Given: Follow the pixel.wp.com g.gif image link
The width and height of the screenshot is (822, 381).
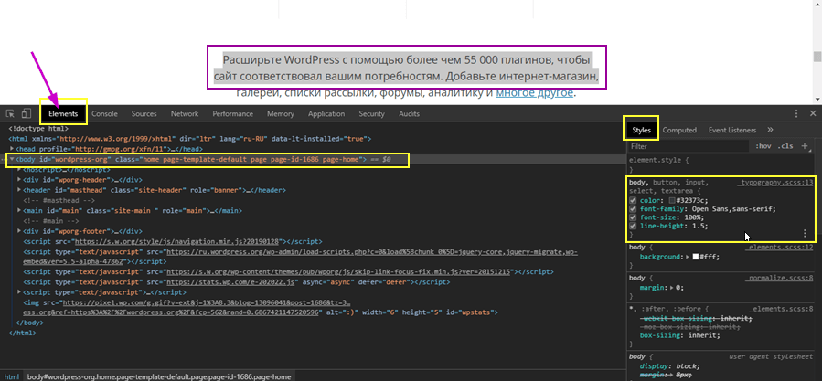Looking at the screenshot, I should (206, 303).
